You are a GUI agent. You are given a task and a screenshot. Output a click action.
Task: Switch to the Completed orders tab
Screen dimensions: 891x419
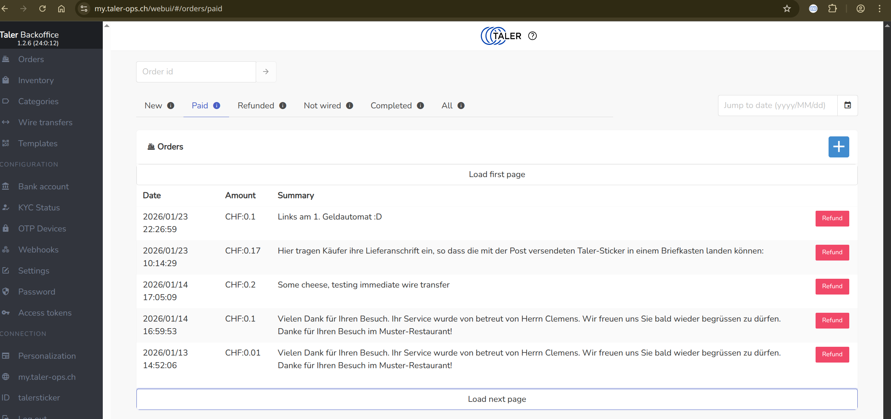tap(391, 106)
